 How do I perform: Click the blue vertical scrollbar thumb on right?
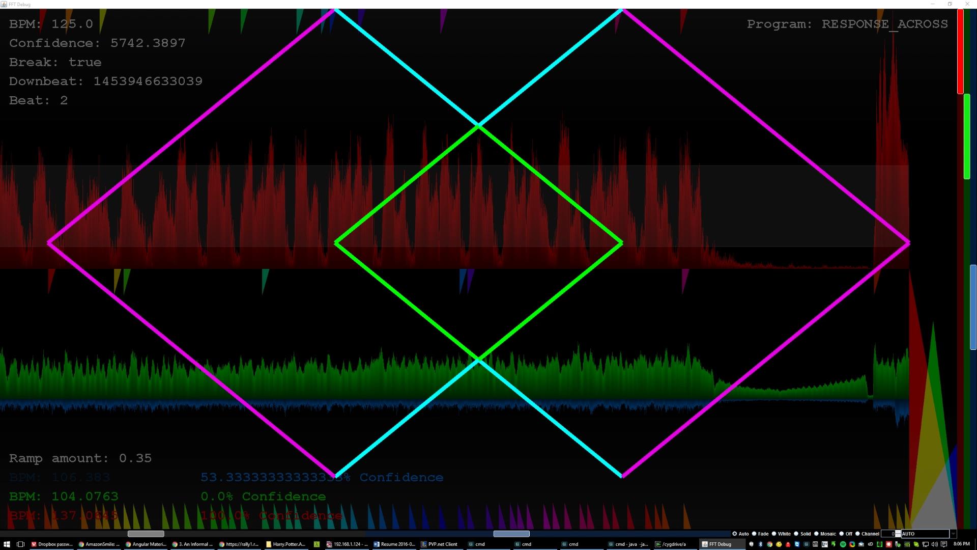(973, 307)
